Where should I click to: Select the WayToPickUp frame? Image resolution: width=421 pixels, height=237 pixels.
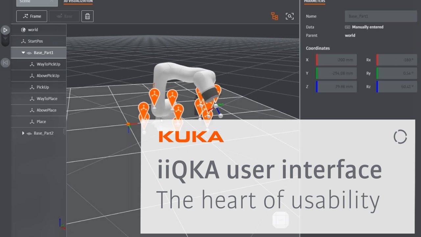pyautogui.click(x=38, y=64)
